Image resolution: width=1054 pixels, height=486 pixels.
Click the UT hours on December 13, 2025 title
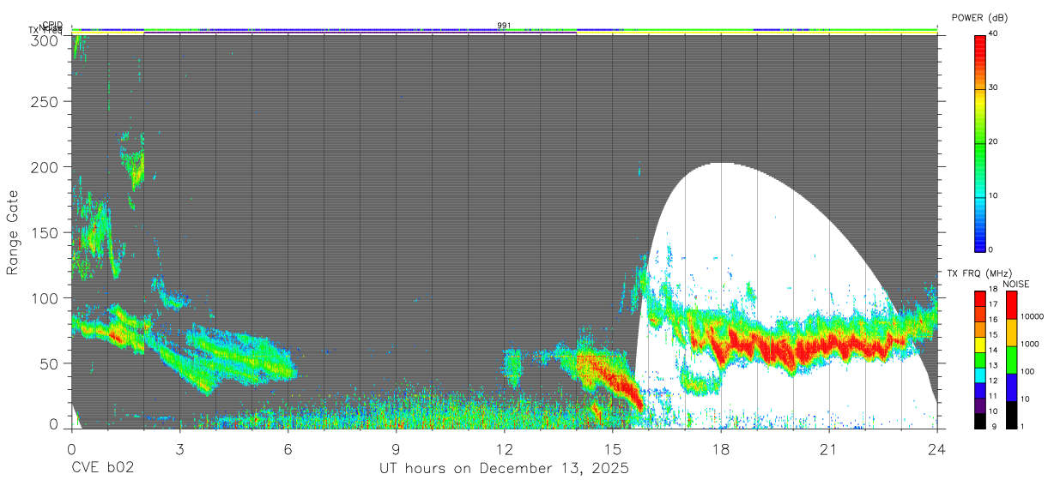point(505,469)
